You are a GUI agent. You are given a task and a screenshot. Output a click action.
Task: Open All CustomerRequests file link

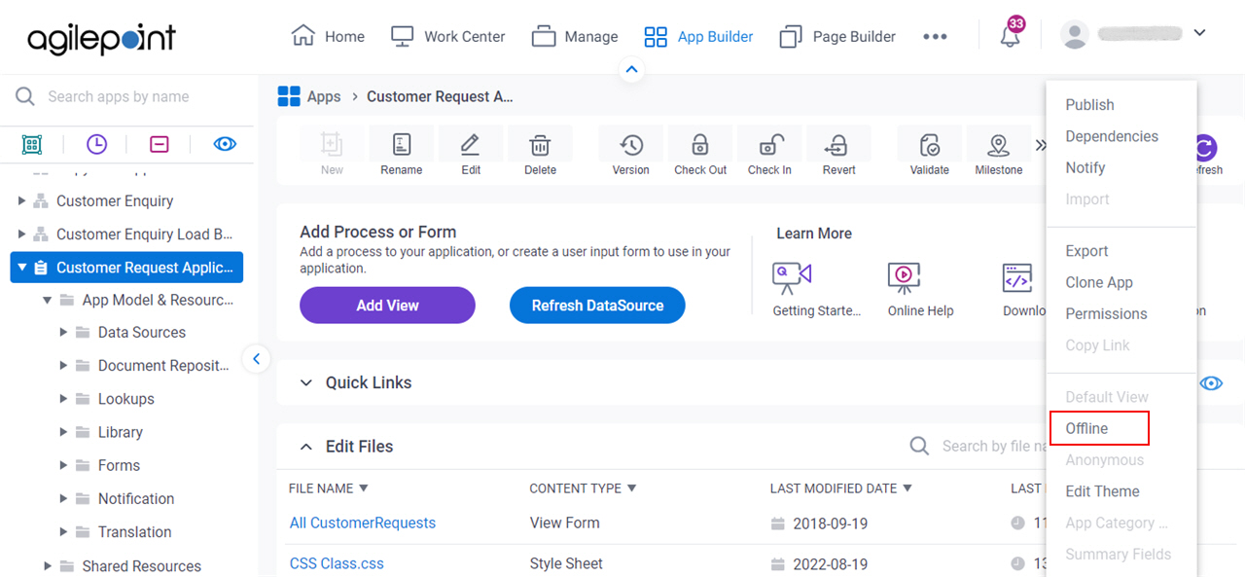363,523
